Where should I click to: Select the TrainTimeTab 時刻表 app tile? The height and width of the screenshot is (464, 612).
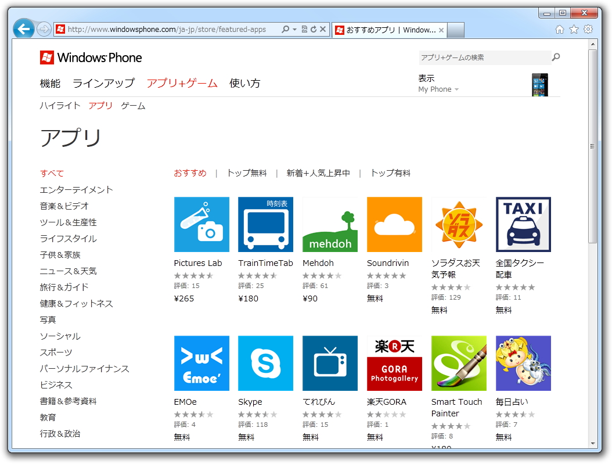pos(265,225)
